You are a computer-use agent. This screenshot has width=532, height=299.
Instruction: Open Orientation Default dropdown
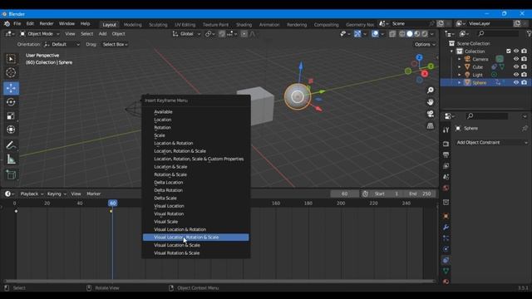(62, 44)
